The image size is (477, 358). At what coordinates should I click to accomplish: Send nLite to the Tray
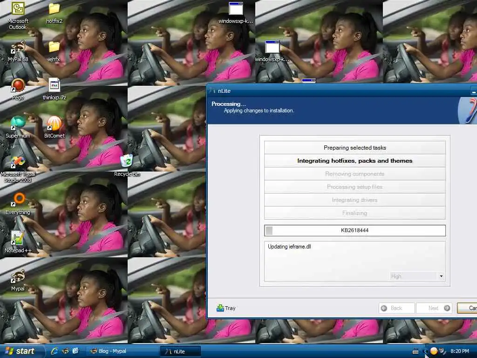[226, 308]
